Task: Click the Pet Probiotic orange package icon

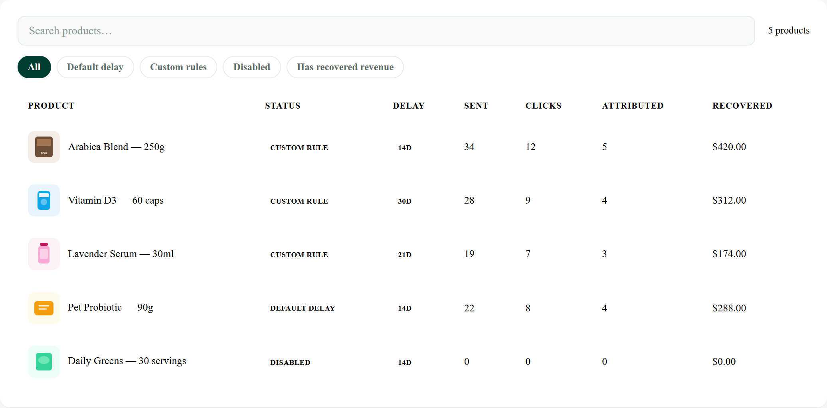Action: pos(44,308)
